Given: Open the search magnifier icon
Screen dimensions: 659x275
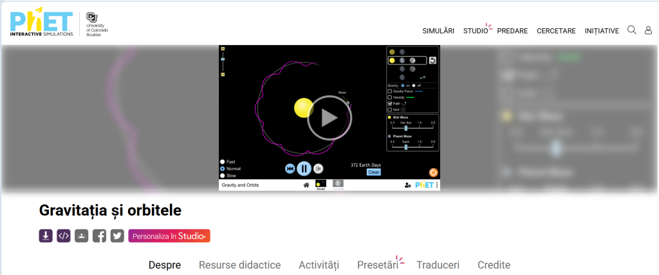Looking at the screenshot, I should 632,30.
